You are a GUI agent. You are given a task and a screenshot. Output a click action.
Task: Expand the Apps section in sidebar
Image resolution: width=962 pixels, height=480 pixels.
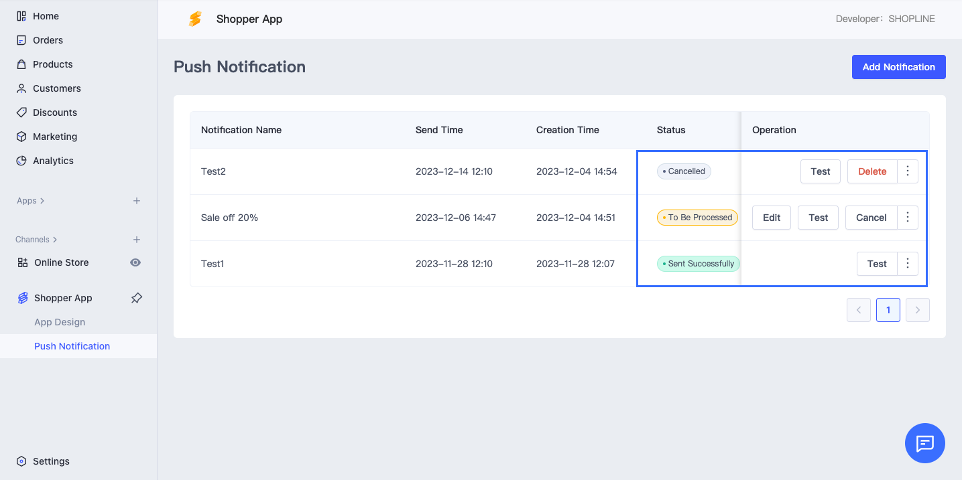pos(31,201)
